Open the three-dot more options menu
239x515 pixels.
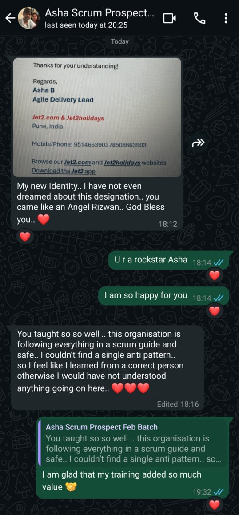click(x=226, y=18)
